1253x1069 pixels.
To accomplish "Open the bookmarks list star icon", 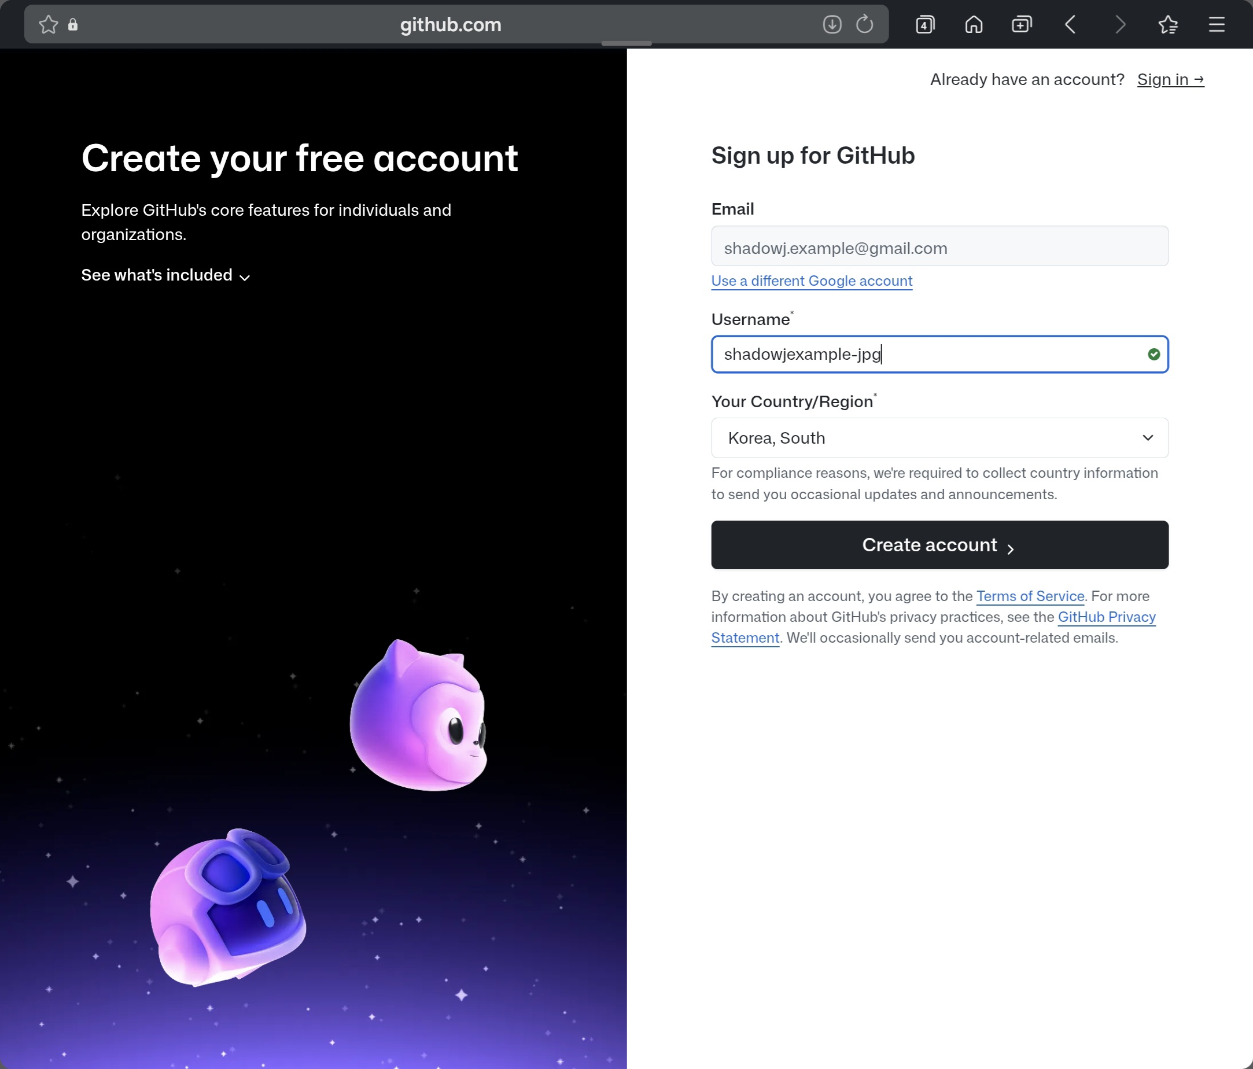I will click(x=1168, y=25).
